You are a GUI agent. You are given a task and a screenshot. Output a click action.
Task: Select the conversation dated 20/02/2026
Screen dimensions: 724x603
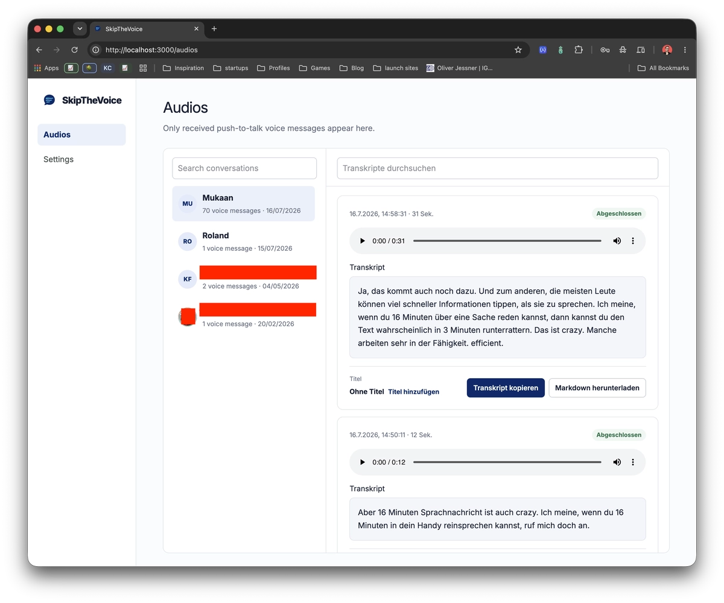point(244,317)
